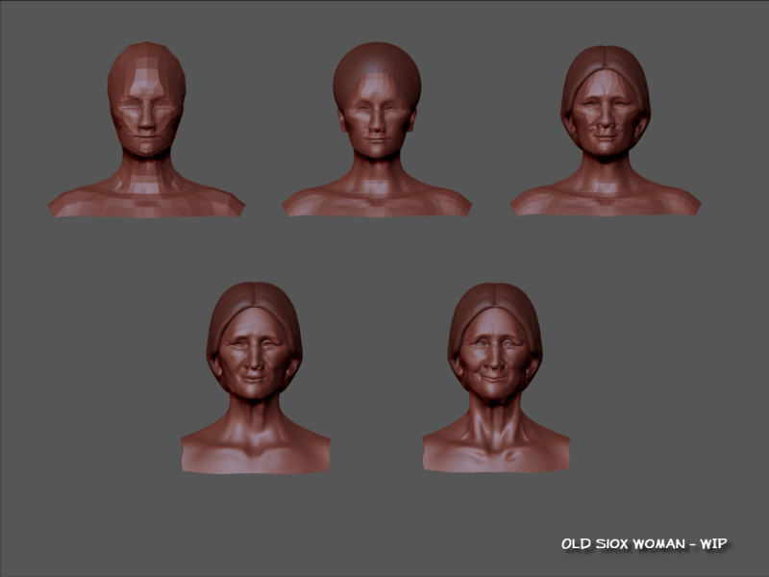Click the 'OLD SIOX WOMAN - WIP' caption
This screenshot has width=769, height=577.
coord(643,544)
